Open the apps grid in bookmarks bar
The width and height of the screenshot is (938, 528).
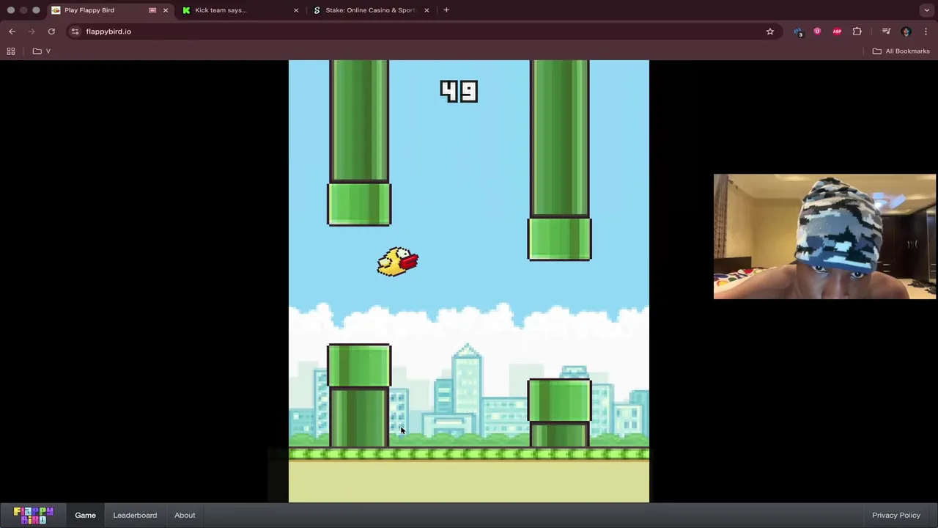coord(11,51)
